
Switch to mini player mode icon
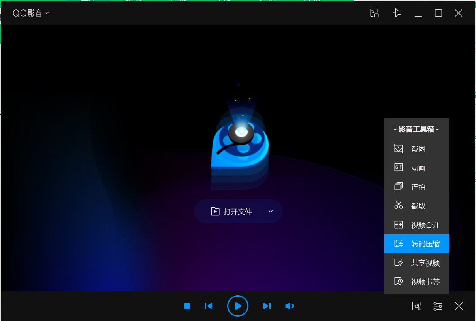coord(374,13)
